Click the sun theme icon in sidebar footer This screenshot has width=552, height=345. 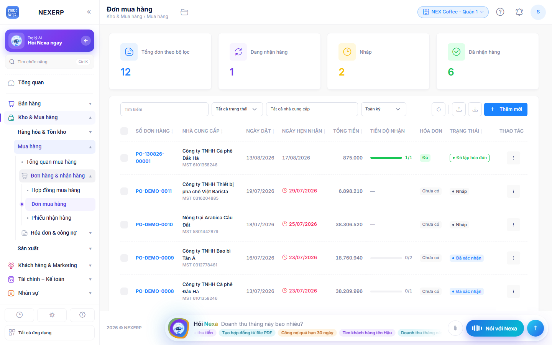(x=52, y=315)
